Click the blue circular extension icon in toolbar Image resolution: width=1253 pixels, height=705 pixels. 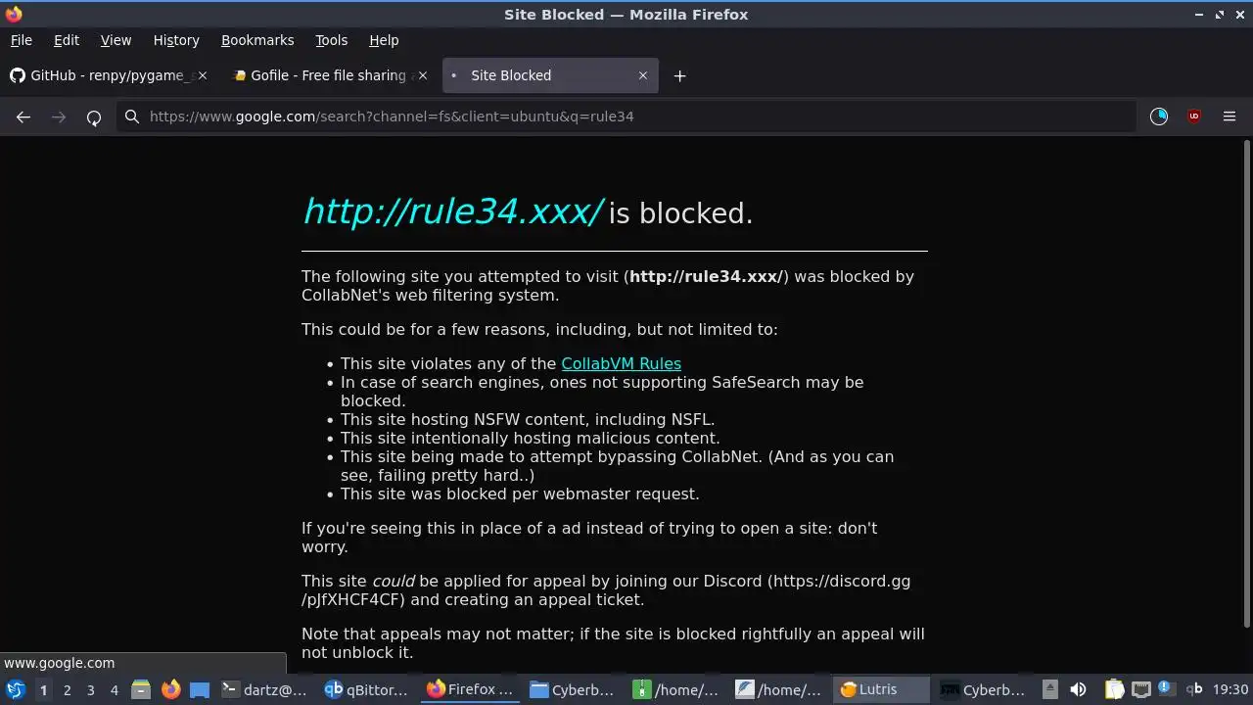1159,117
